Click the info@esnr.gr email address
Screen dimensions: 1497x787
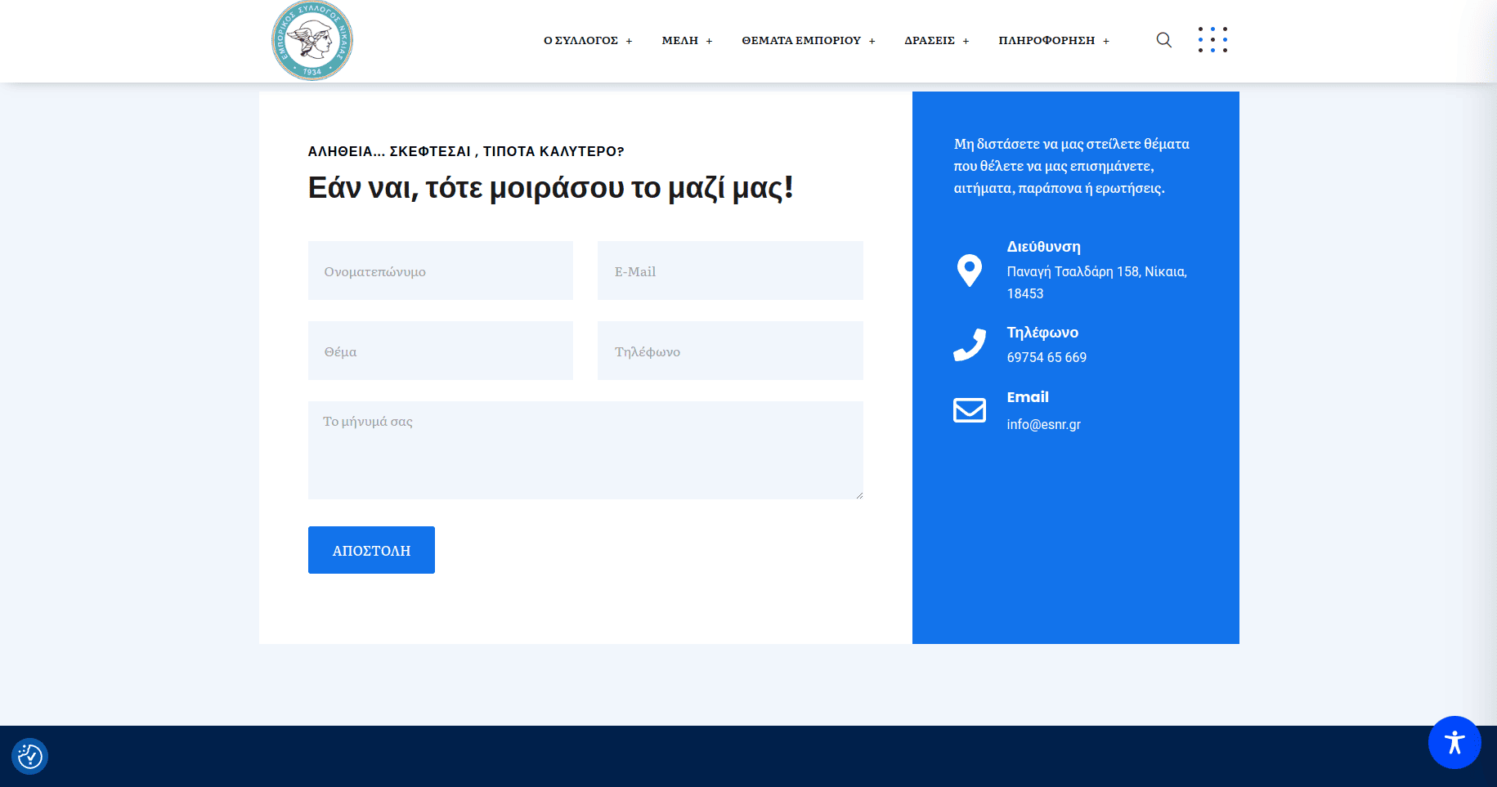pyautogui.click(x=1043, y=424)
